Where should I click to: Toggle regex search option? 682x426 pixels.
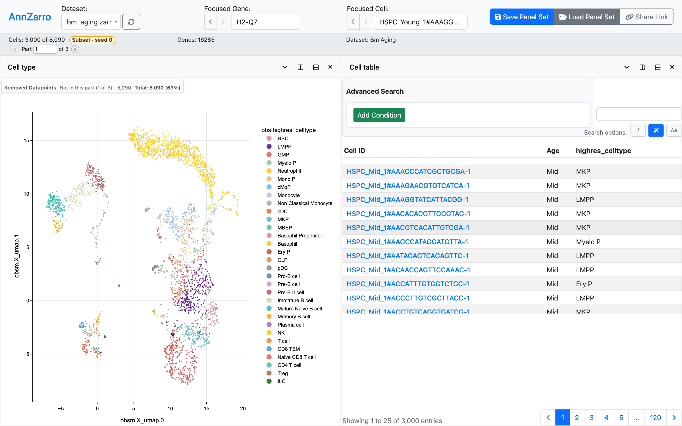coord(638,130)
